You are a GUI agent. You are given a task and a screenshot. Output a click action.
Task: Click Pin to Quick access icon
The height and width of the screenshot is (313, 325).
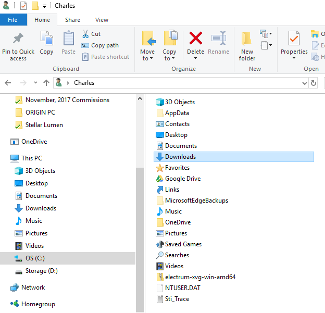click(x=18, y=39)
